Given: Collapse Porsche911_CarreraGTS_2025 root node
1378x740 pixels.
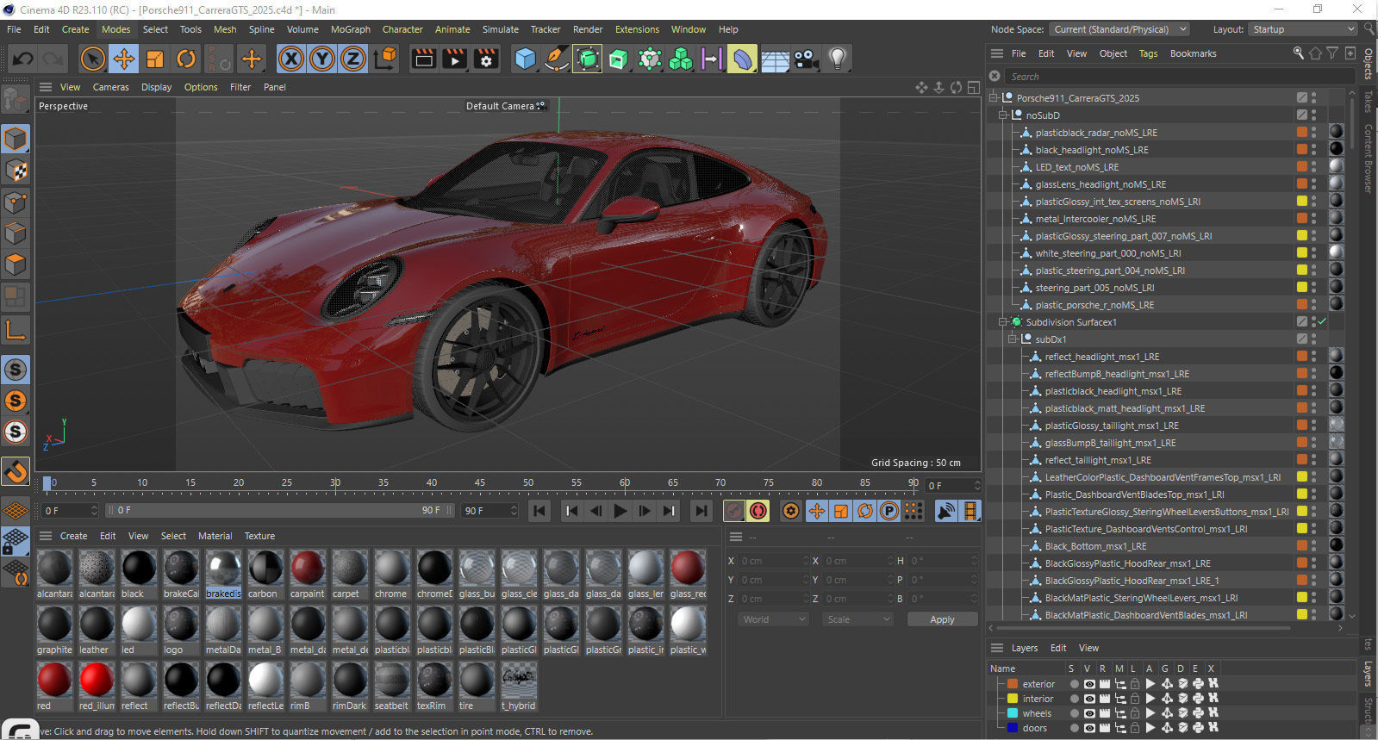Looking at the screenshot, I should (994, 97).
